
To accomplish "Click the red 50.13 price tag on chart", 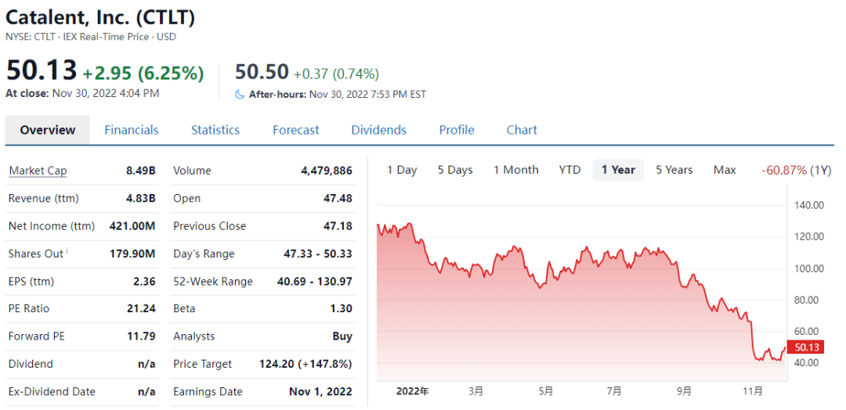I will [806, 347].
